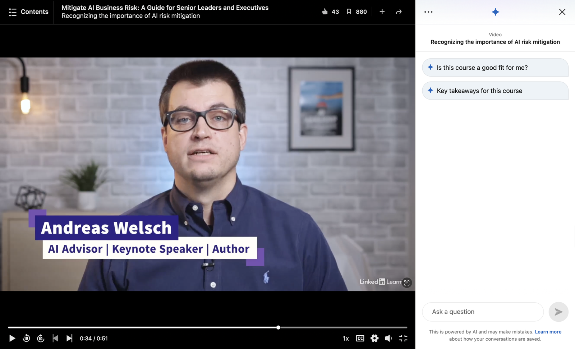This screenshot has width=575, height=349.
Task: Click the Ask a question input field
Action: [483, 312]
